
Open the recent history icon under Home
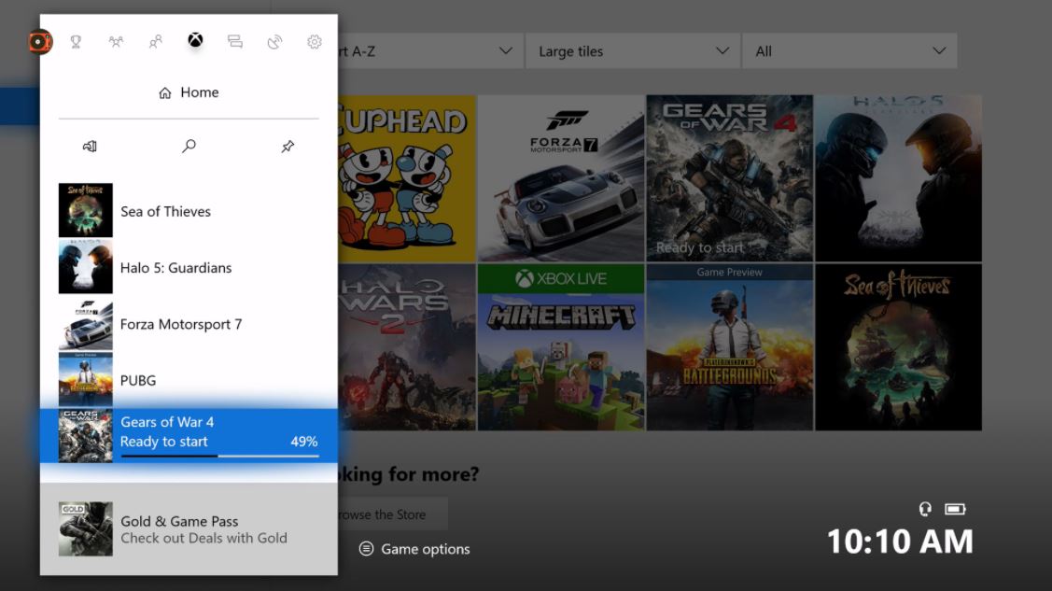pos(90,146)
